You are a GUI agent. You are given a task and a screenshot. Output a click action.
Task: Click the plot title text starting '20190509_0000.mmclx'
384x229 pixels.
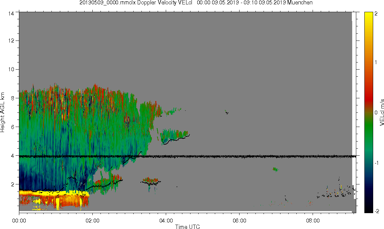tap(196, 3)
